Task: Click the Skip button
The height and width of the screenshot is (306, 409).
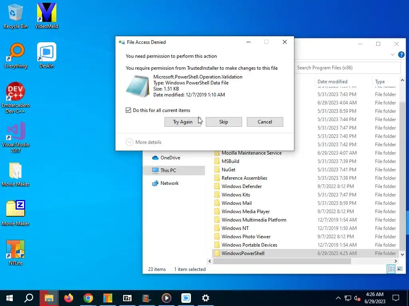Action: 224,122
